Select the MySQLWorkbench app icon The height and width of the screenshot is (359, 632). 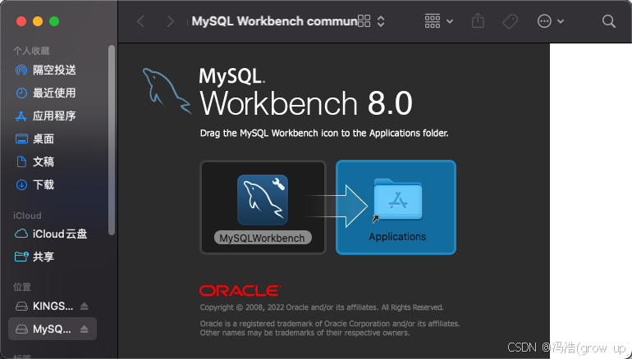(263, 200)
